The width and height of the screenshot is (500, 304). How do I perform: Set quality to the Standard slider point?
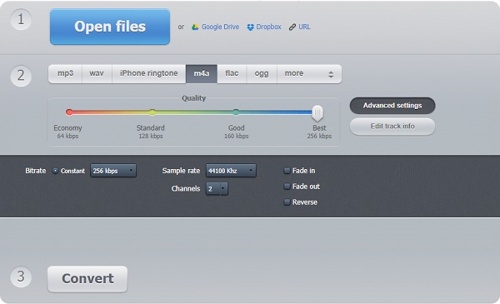[152, 112]
